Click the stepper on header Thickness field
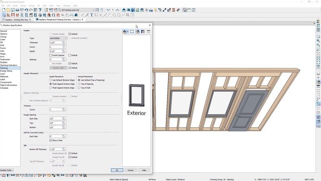Viewport: 321px width, 181px height. click(x=64, y=42)
